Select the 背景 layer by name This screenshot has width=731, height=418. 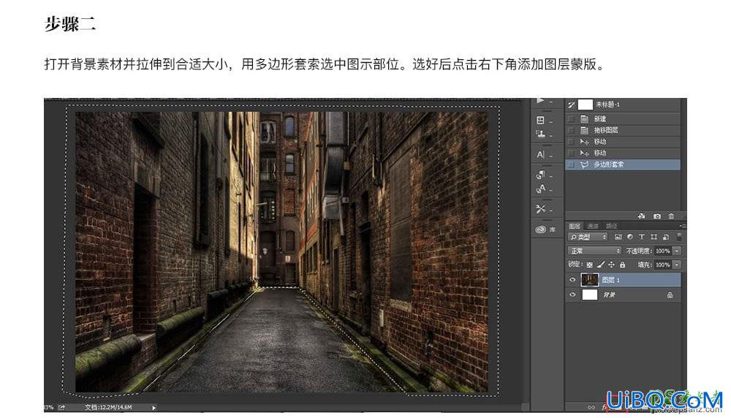(609, 295)
